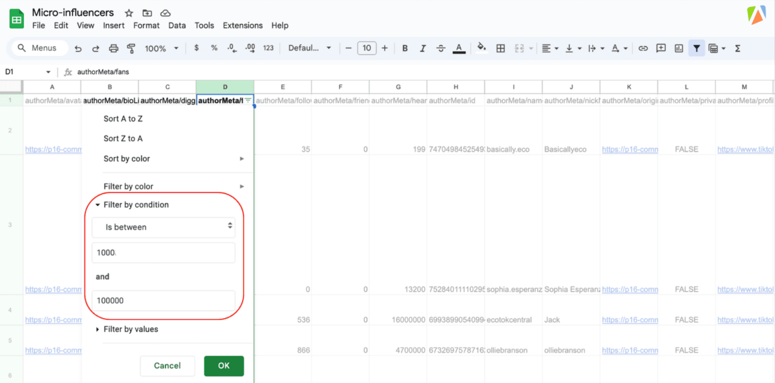This screenshot has width=775, height=383.
Task: Click the insert link icon
Action: pos(643,48)
